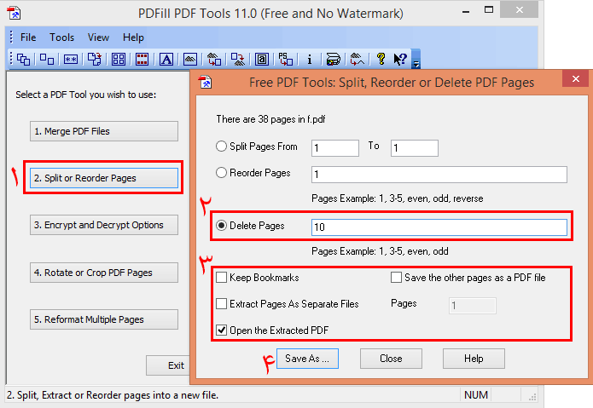This screenshot has height=408, width=593.
Task: Click the dialog's Help button
Action: [x=474, y=359]
